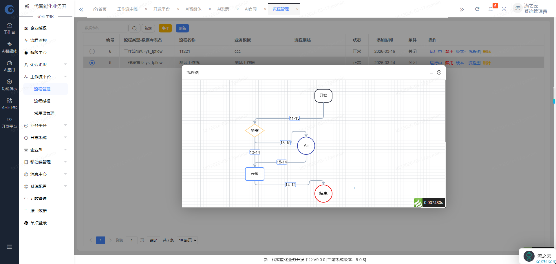Open 流程授权 menu item
Screen dimensions: 556x264
pos(42,101)
